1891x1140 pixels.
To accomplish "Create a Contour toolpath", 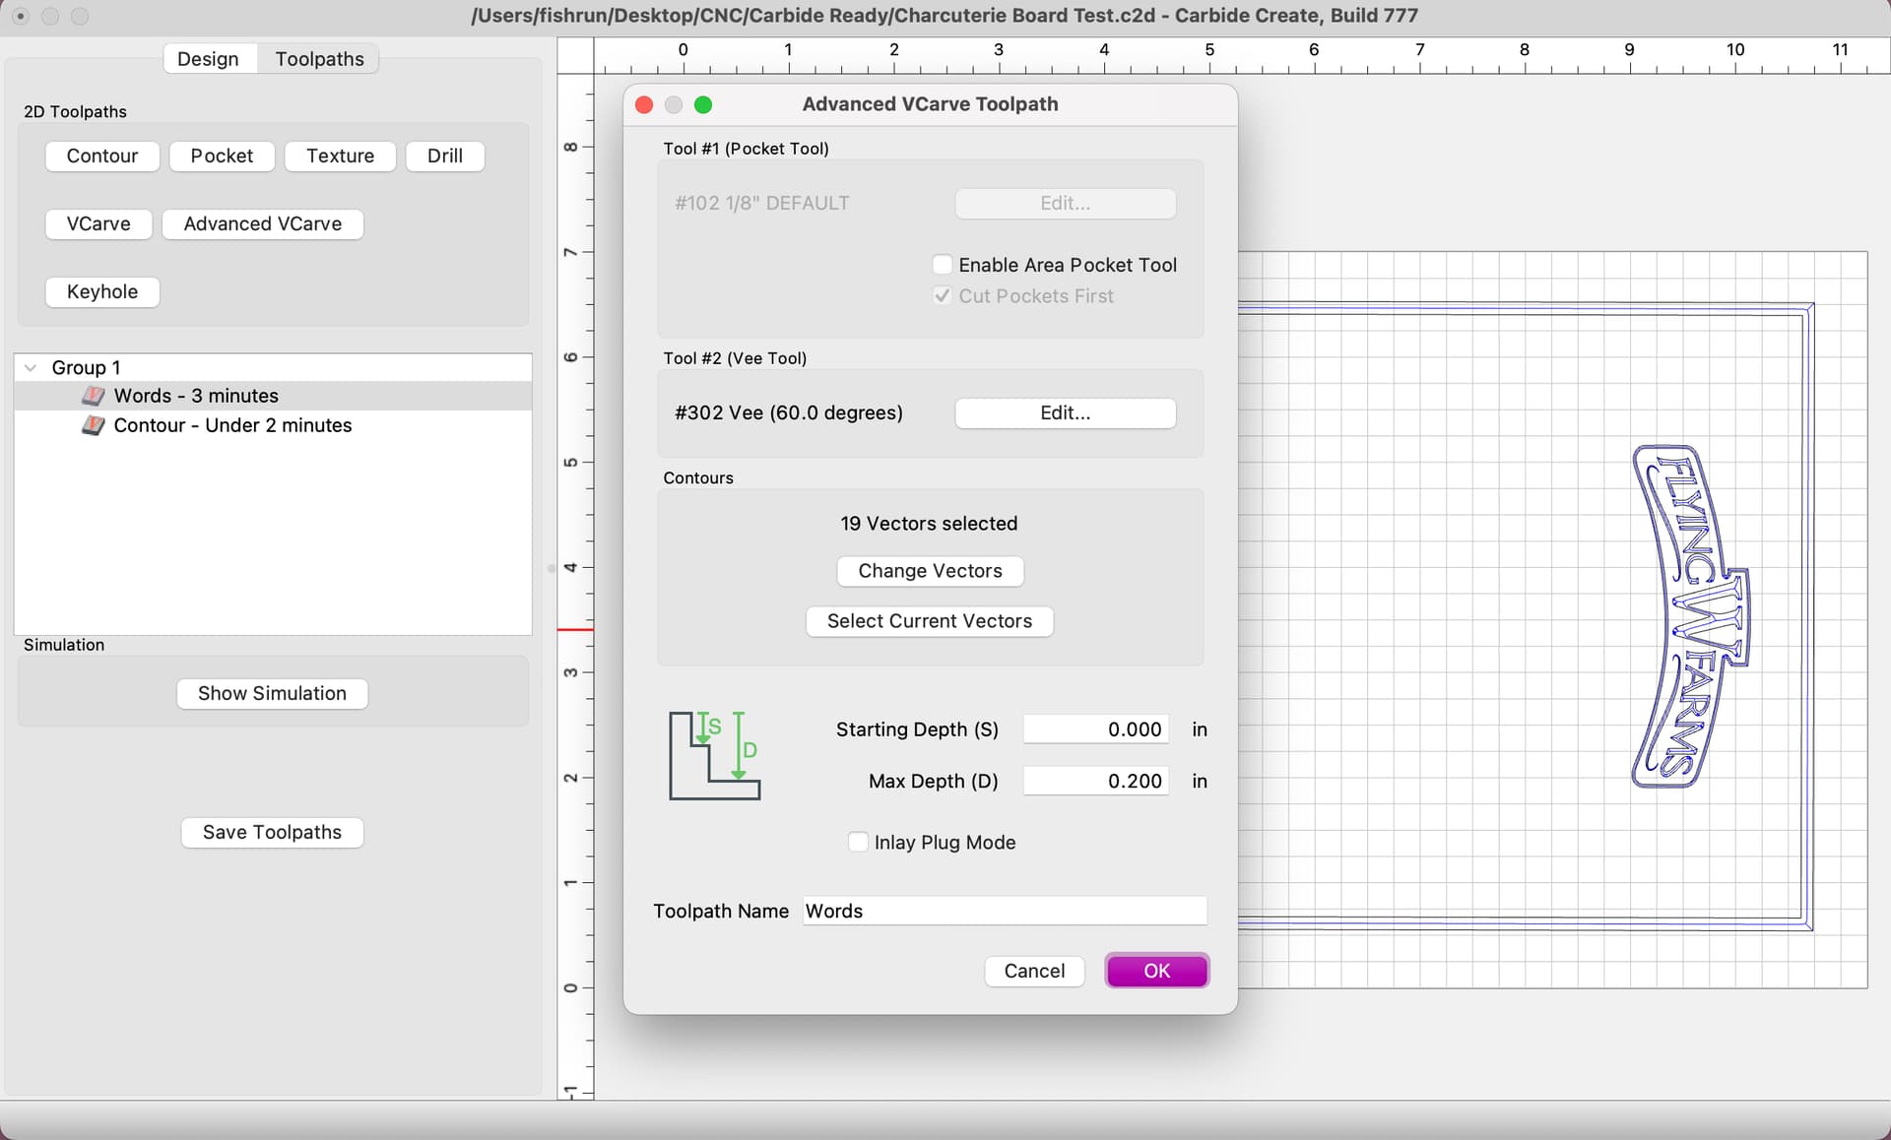I will point(102,156).
